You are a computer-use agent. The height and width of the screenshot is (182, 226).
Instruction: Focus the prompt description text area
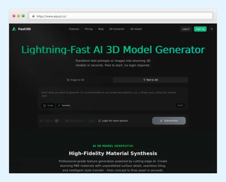coord(113,96)
